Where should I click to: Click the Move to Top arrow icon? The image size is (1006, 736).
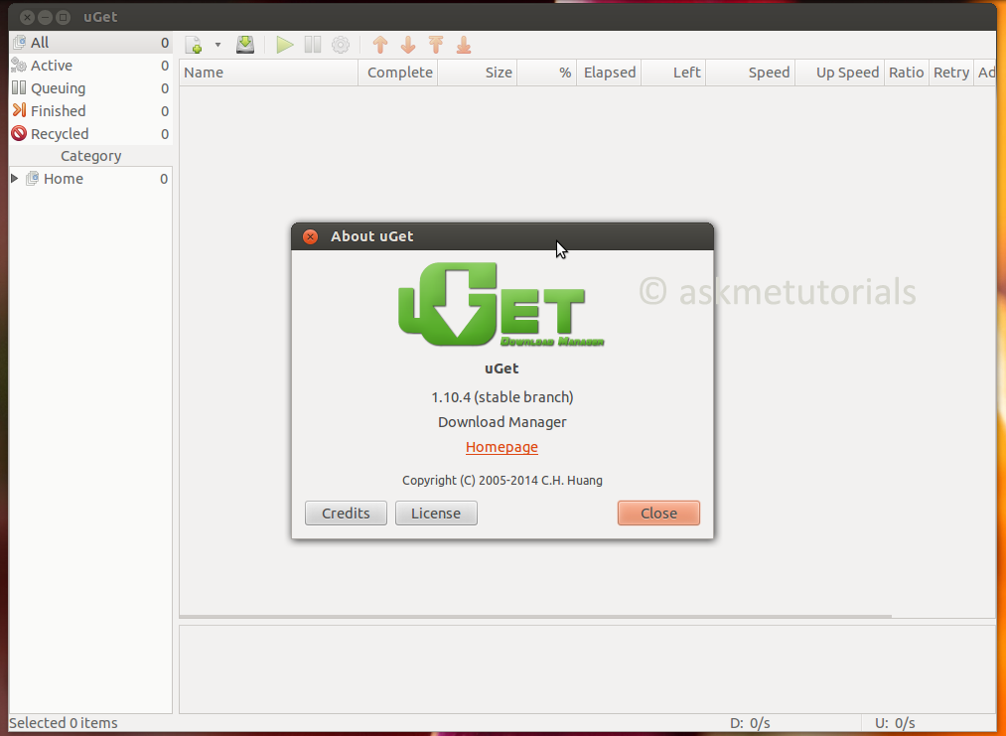436,45
